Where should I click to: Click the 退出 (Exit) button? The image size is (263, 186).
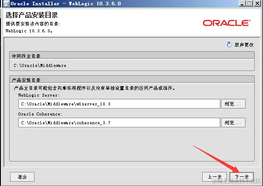point(22,177)
